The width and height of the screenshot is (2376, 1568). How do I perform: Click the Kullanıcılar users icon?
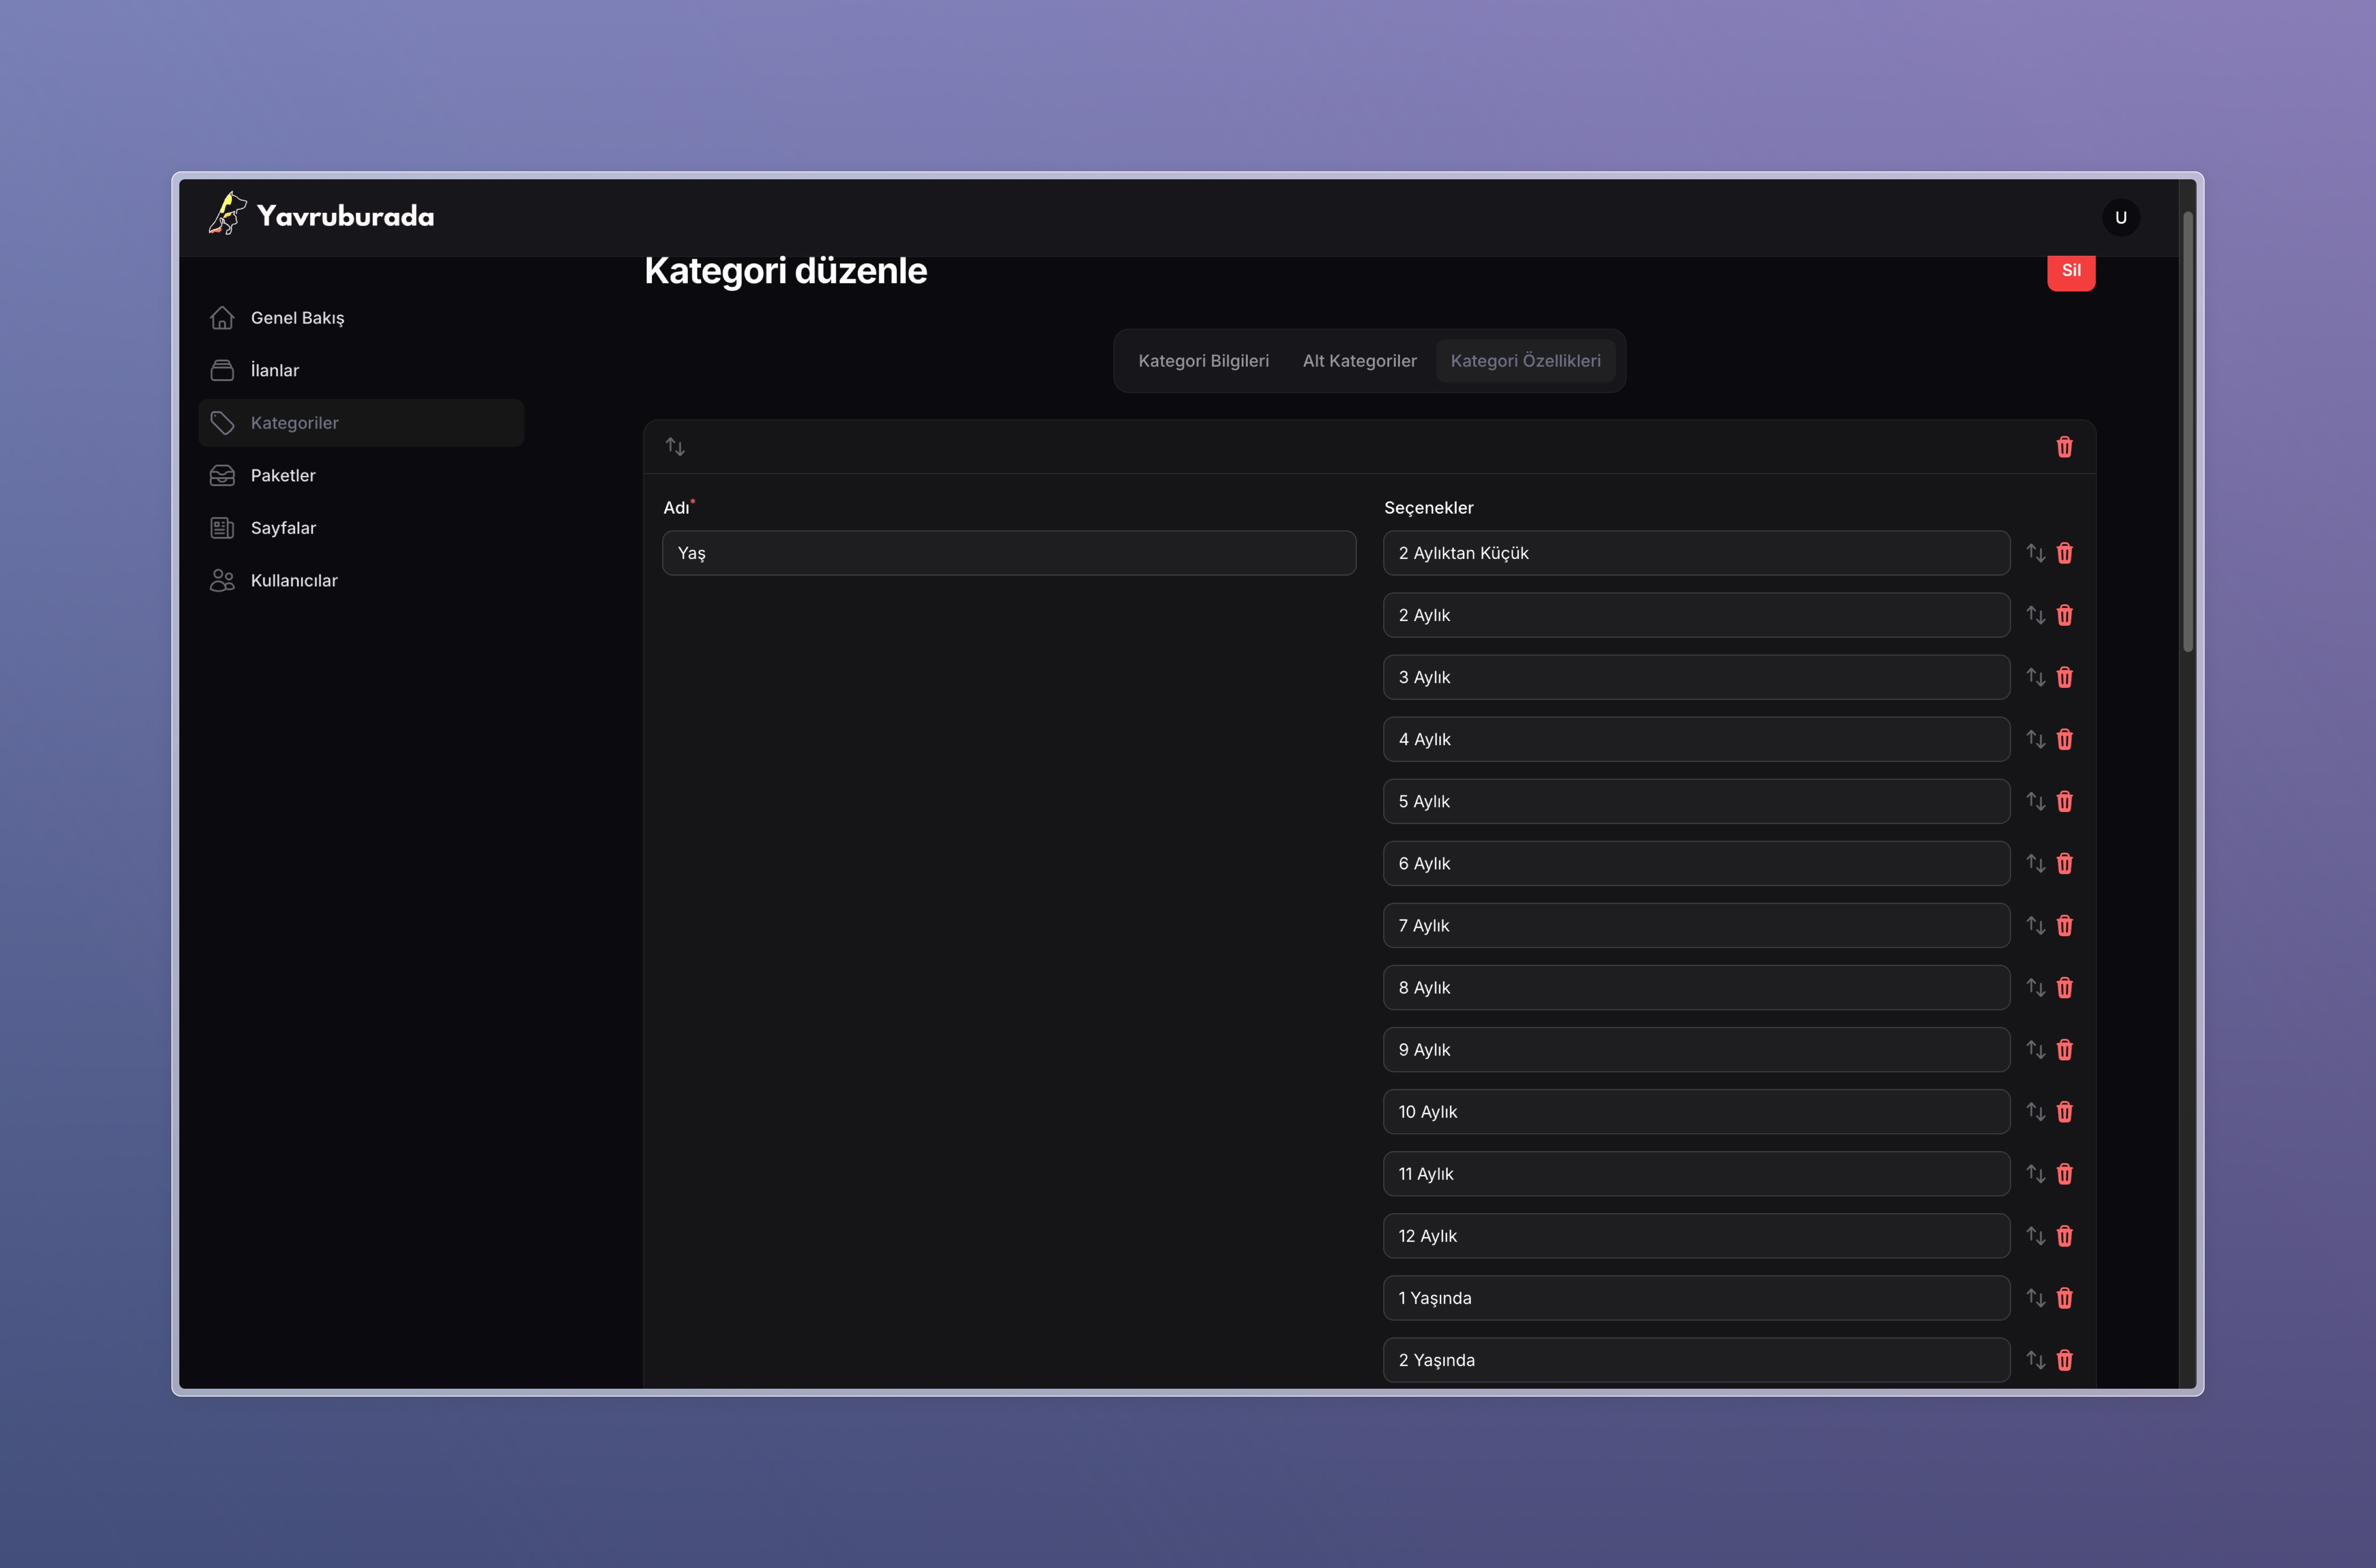(x=222, y=581)
